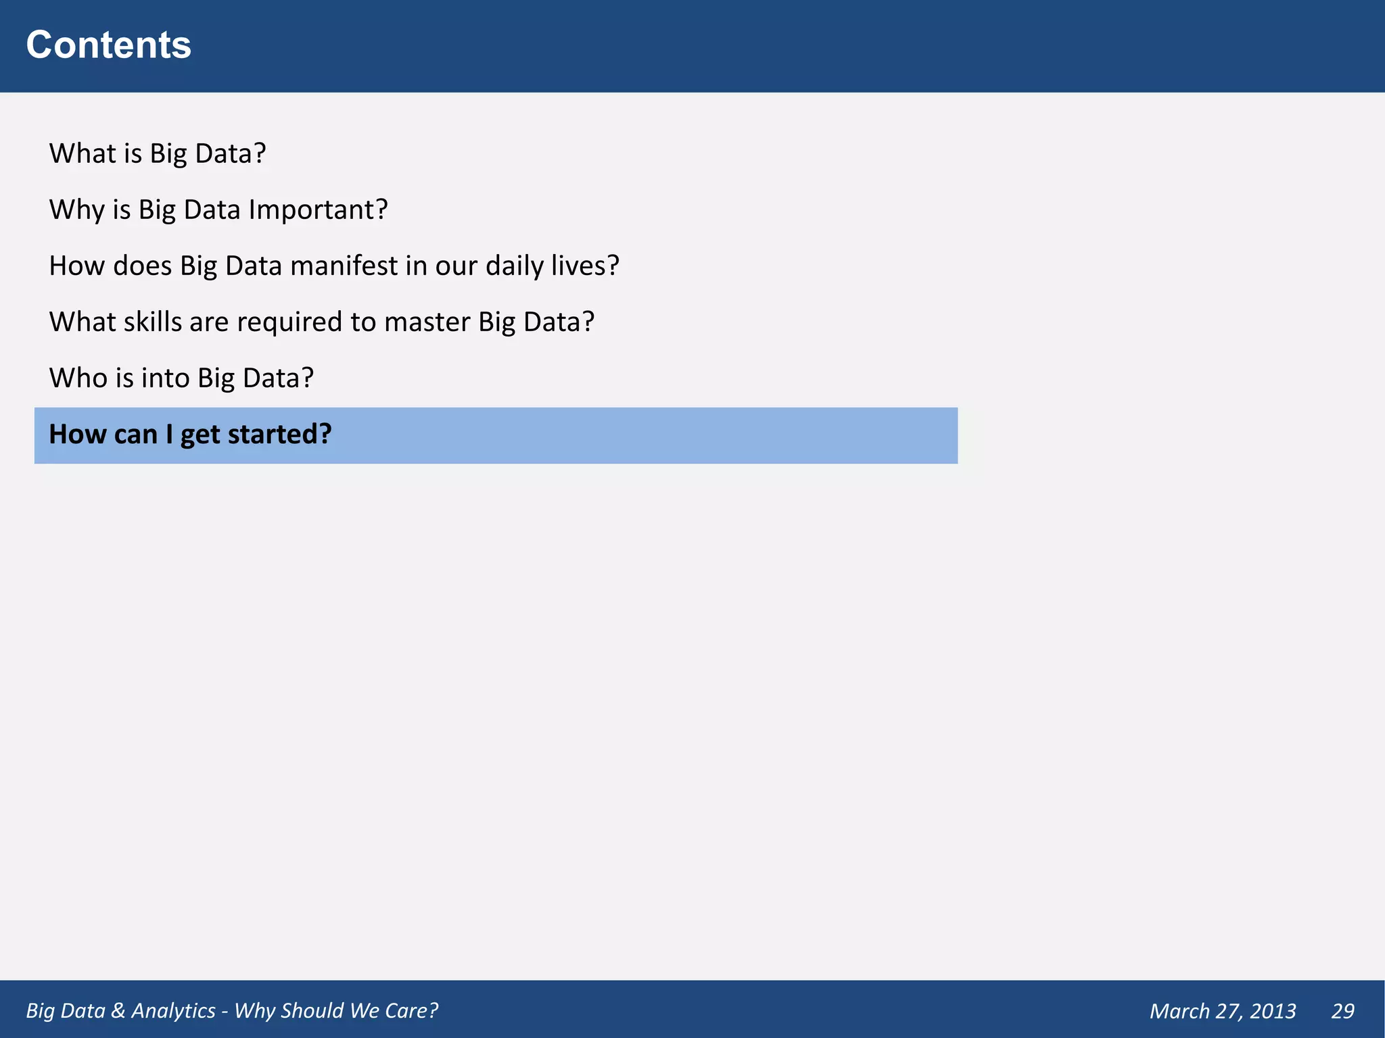Click the slide number 29
1385x1038 pixels.
point(1342,1011)
